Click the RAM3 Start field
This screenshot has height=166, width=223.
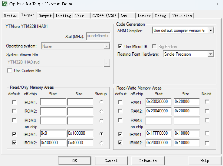point(159,121)
